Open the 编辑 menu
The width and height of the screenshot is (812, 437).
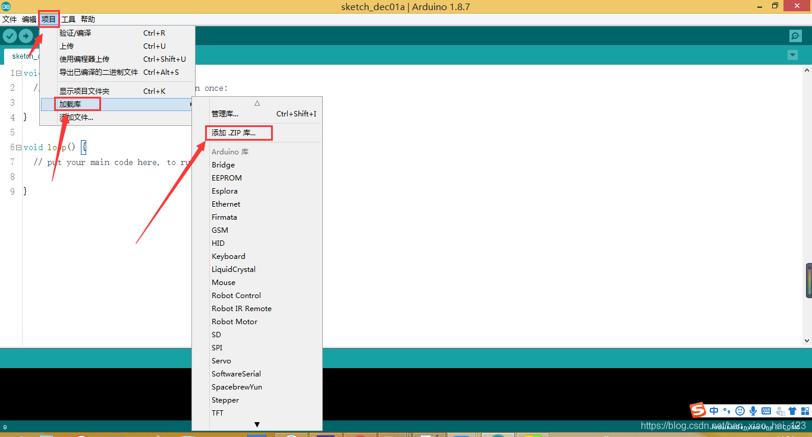coord(29,20)
